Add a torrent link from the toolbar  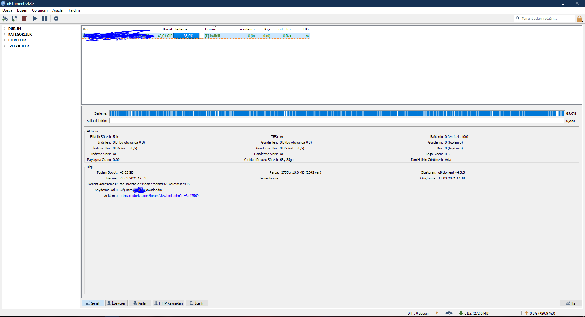5,19
